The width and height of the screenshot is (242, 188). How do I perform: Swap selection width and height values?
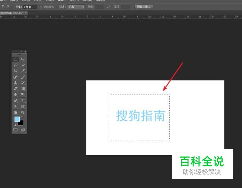tap(108, 7)
